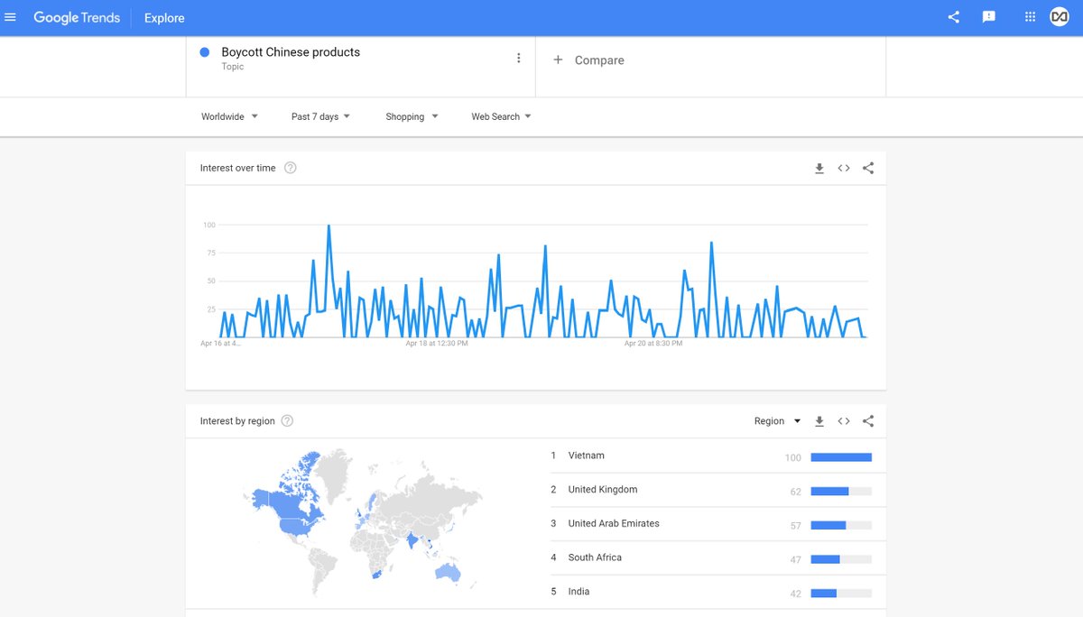Viewport: 1083px width, 617px height.
Task: Open the Shopping category dropdown
Action: [412, 116]
